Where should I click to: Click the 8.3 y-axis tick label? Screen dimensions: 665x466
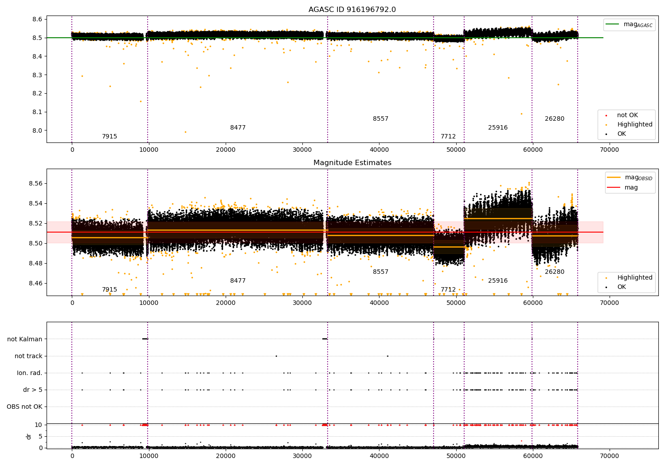click(37, 75)
